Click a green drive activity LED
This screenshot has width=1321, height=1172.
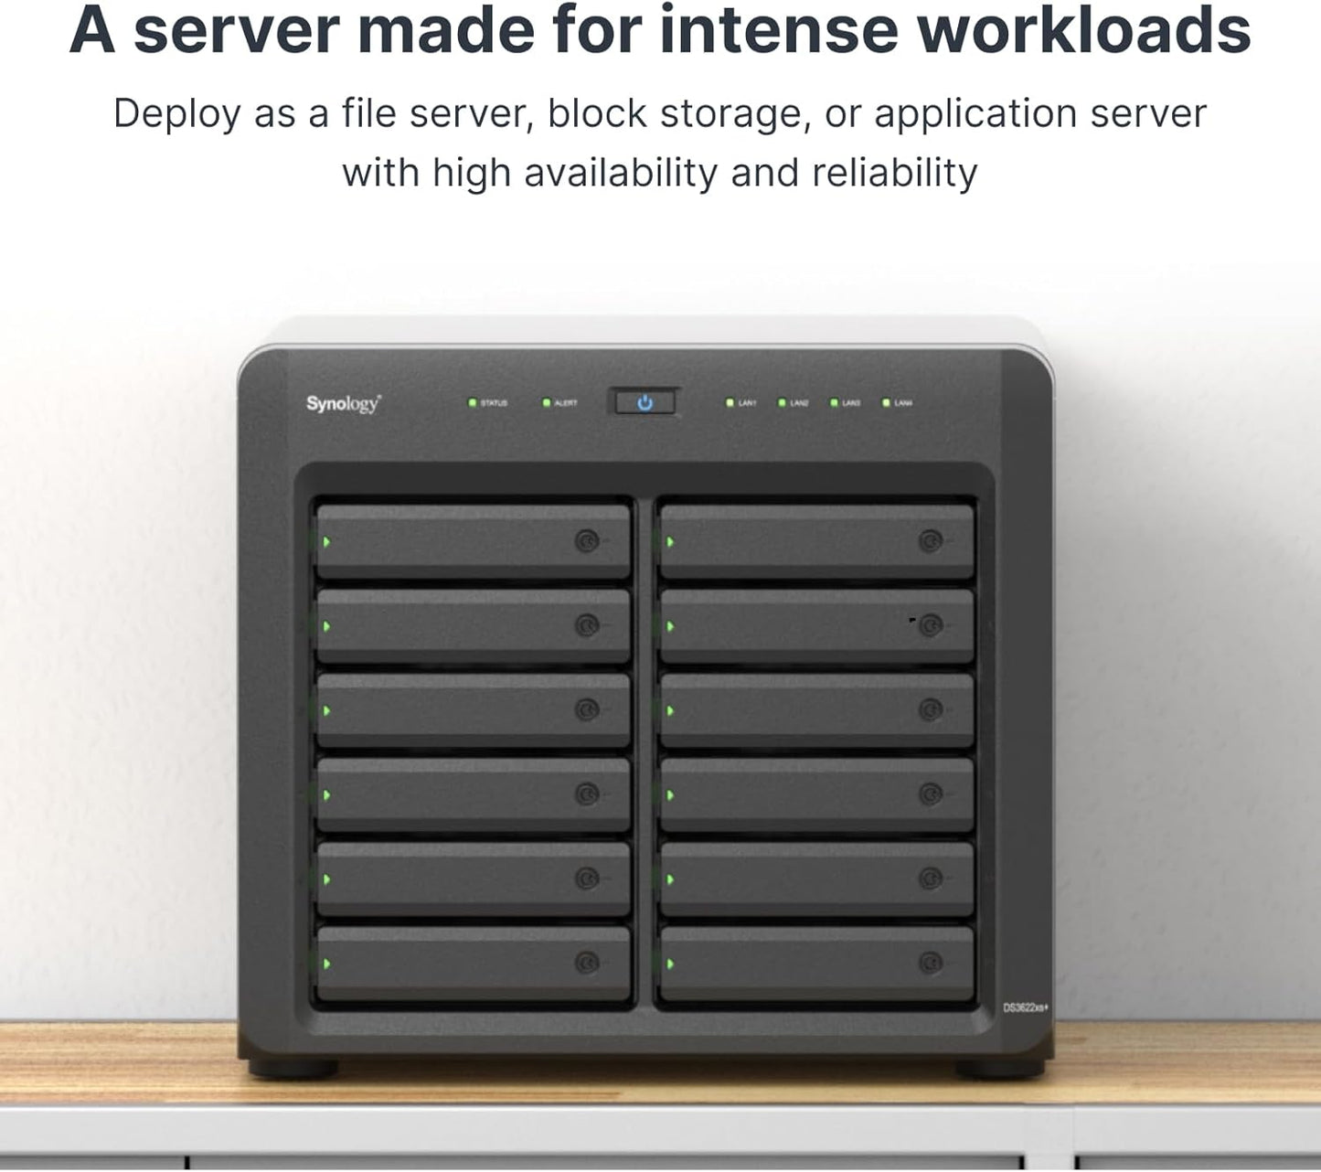click(x=326, y=541)
